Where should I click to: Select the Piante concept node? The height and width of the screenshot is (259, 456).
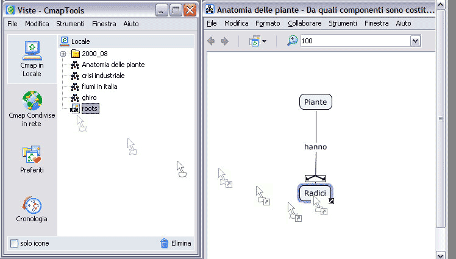click(316, 102)
